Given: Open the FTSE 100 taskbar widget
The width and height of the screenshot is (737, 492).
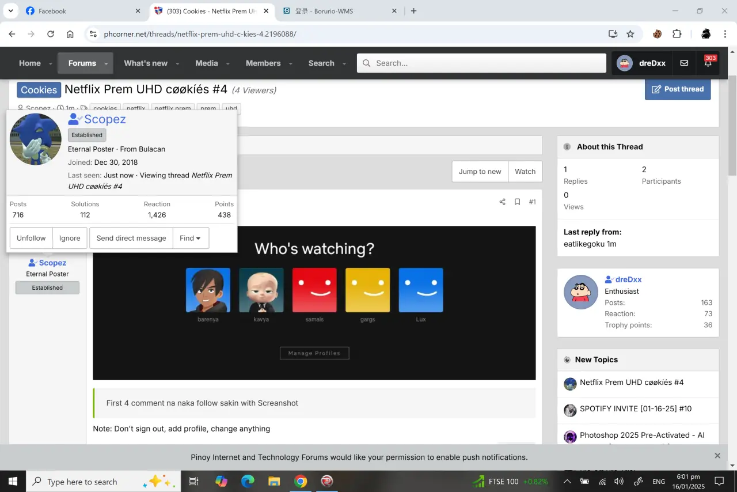Looking at the screenshot, I should [x=510, y=482].
